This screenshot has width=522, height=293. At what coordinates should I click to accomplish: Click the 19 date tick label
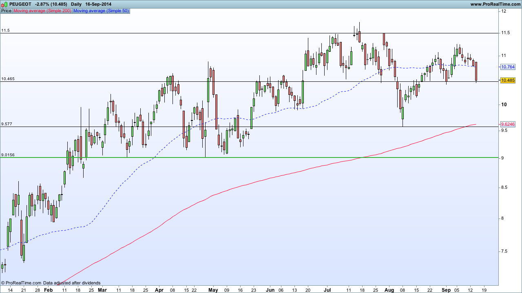tap(483, 290)
